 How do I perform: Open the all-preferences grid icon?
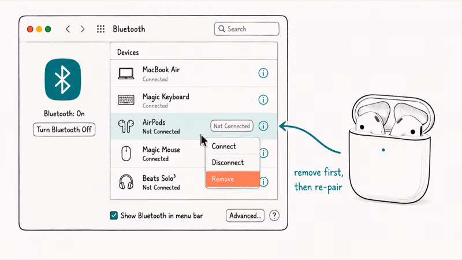pos(100,29)
